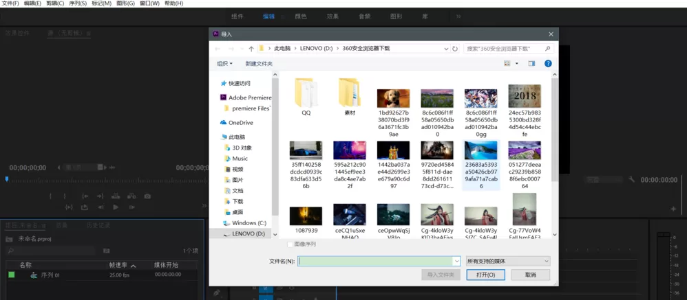Select the puppy image thumbnail
687x300 pixels.
pyautogui.click(x=394, y=99)
